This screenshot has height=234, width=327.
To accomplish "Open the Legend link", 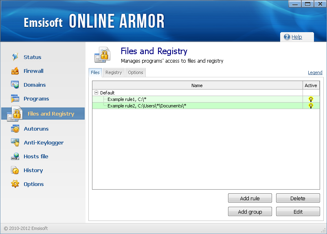I will point(315,72).
